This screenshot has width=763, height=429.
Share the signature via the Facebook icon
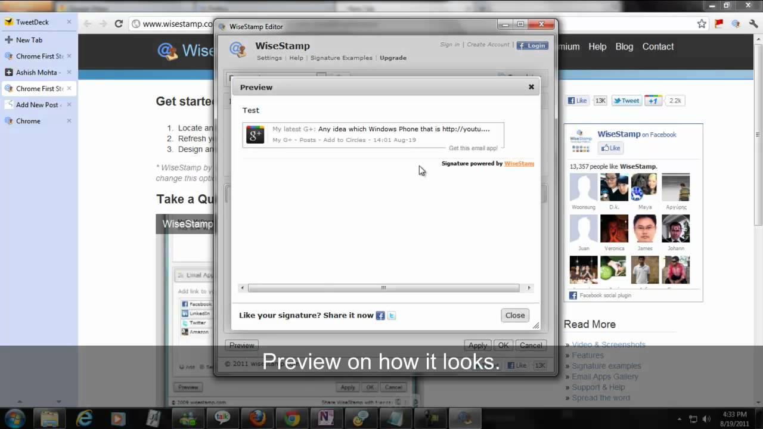point(380,315)
